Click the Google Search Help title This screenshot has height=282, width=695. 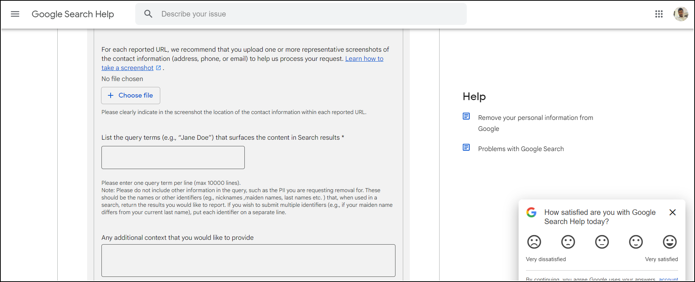73,14
